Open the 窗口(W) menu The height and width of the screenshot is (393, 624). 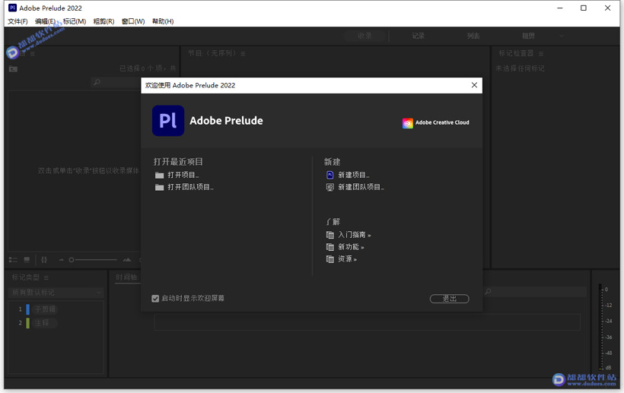[133, 21]
